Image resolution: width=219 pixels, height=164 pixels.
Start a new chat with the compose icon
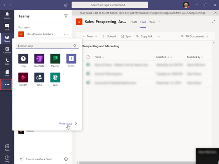coord(66,5)
